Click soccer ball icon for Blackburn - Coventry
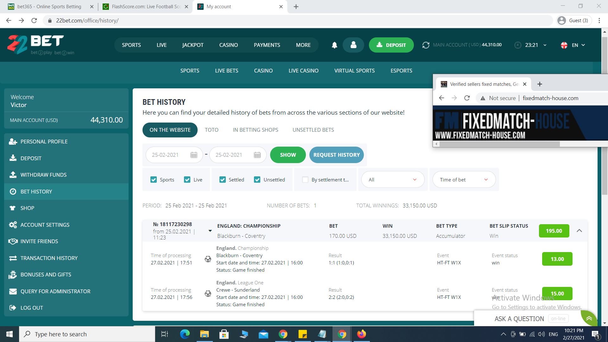The height and width of the screenshot is (342, 608). point(208,259)
